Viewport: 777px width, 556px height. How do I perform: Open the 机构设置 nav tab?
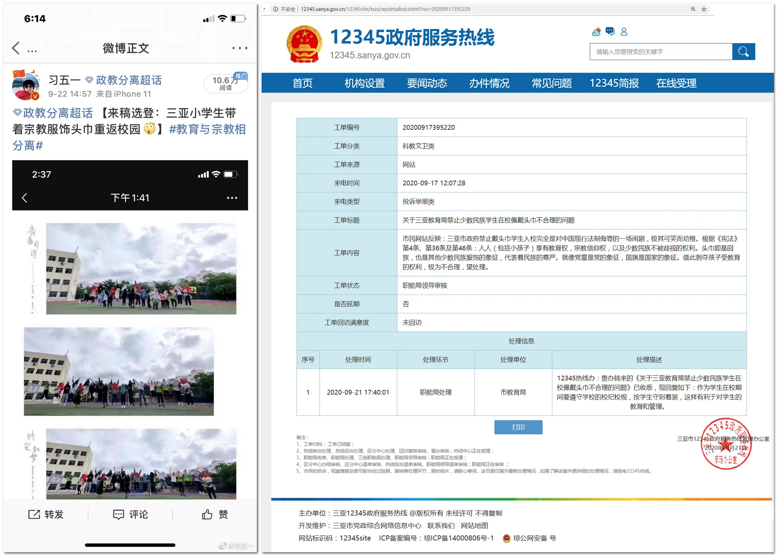coord(364,83)
